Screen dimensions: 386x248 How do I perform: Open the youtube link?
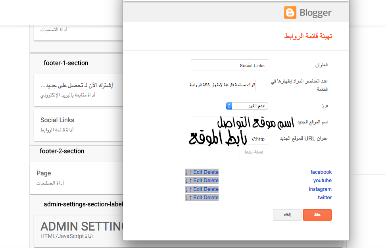(322, 180)
